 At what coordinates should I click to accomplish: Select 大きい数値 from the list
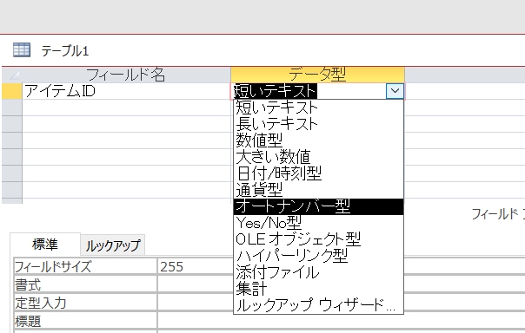tap(318, 157)
